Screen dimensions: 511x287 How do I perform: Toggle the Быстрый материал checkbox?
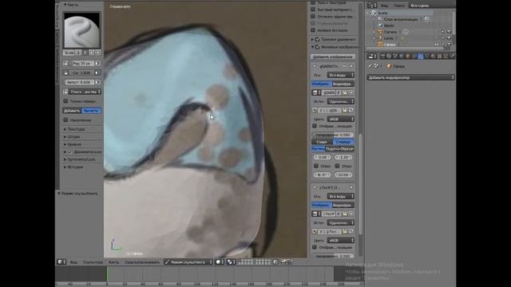(313, 10)
